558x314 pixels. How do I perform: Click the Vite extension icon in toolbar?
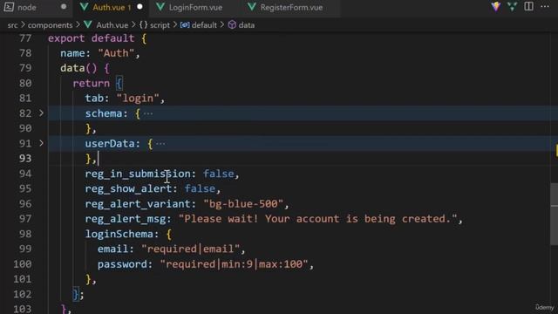[x=496, y=6]
